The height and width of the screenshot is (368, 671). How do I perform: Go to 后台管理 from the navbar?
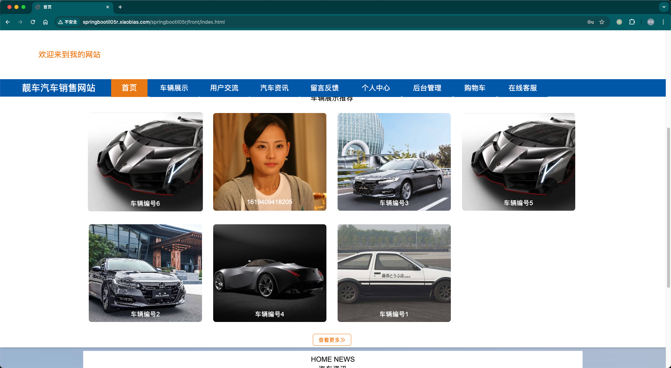(x=427, y=88)
